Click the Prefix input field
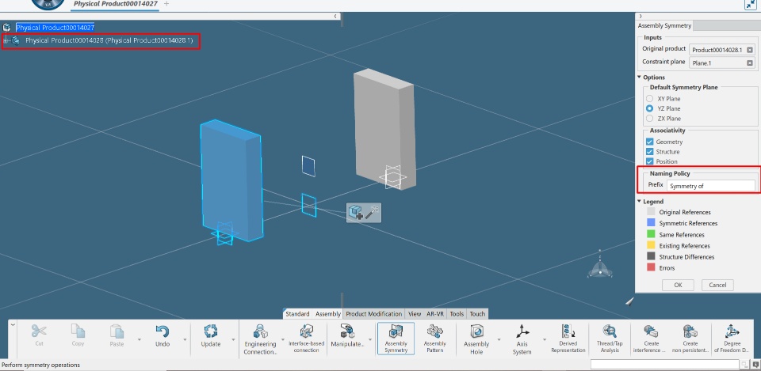This screenshot has height=371, width=761. click(x=710, y=185)
